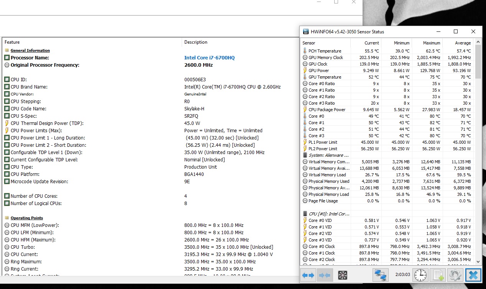Click thermometer icon next to PCH Temperature
Image resolution: width=486 pixels, height=289 pixels.
tap(305, 51)
